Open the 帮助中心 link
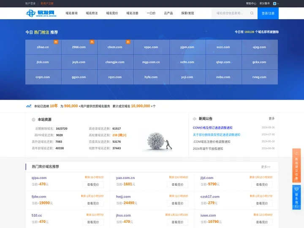The image size is (304, 228). pyautogui.click(x=251, y=3)
